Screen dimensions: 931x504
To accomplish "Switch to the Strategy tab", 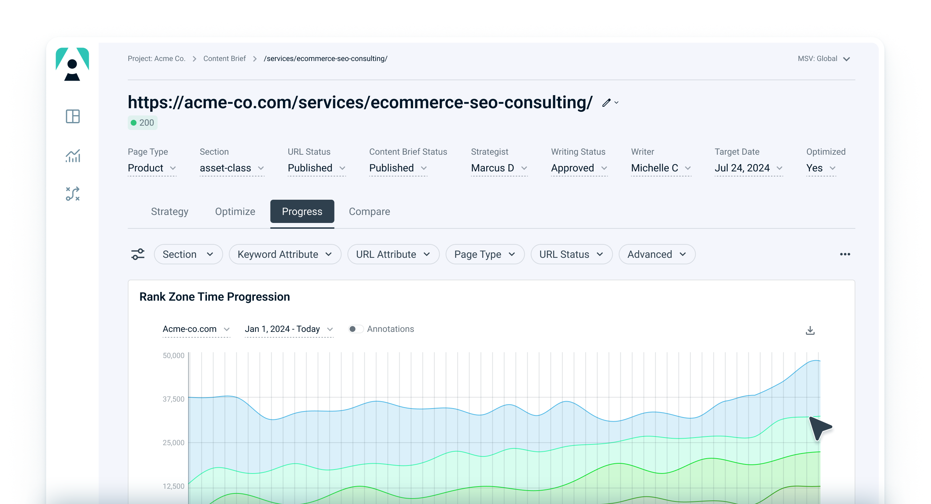I will click(169, 211).
